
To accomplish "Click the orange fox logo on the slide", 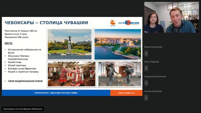I will point(113,23).
